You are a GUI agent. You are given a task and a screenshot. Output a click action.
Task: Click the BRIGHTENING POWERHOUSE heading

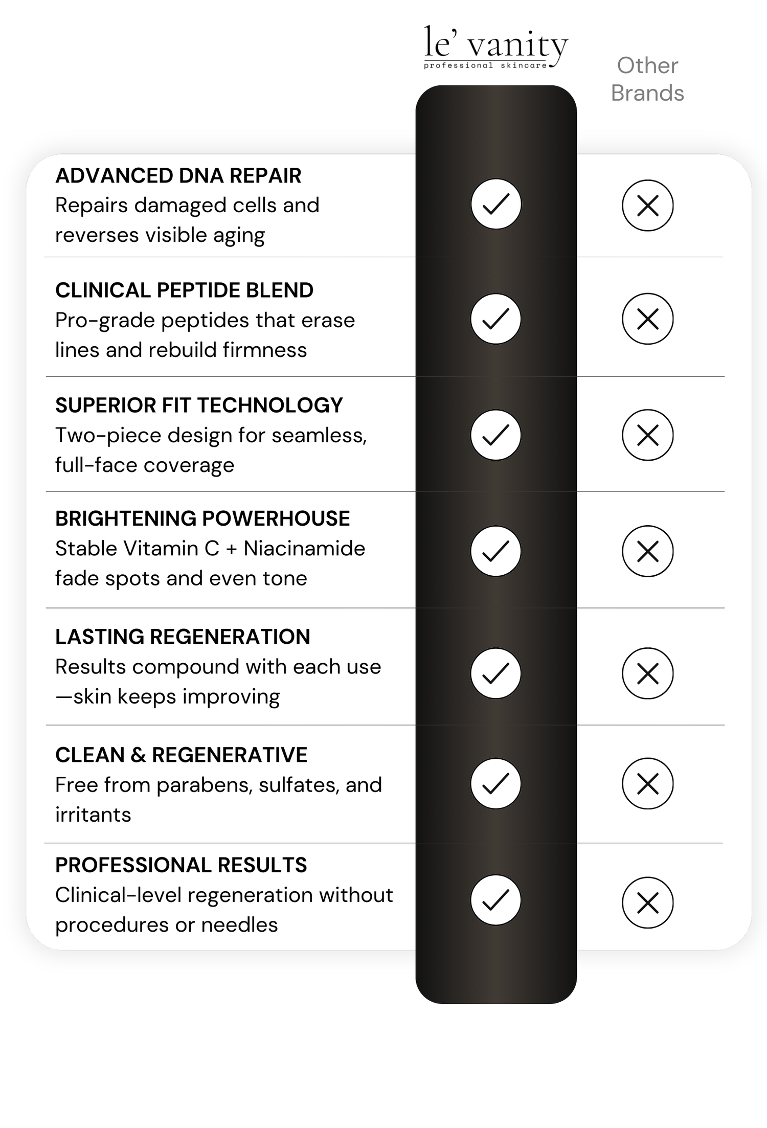(x=202, y=518)
